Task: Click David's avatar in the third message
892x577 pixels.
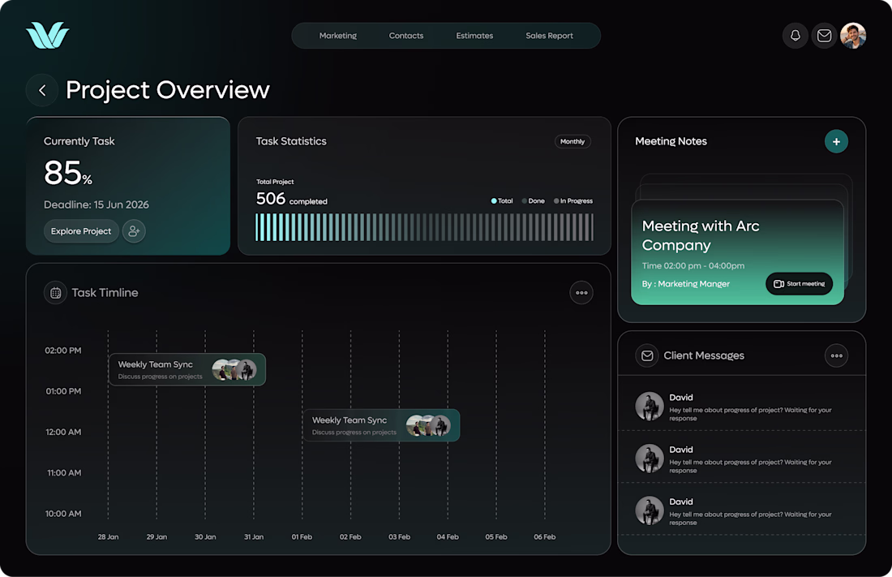Action: (649, 510)
